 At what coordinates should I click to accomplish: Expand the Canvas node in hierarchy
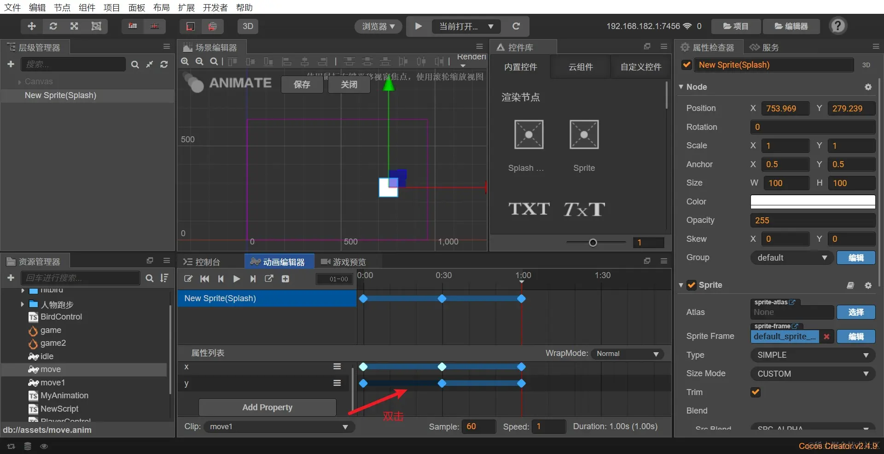(x=20, y=82)
